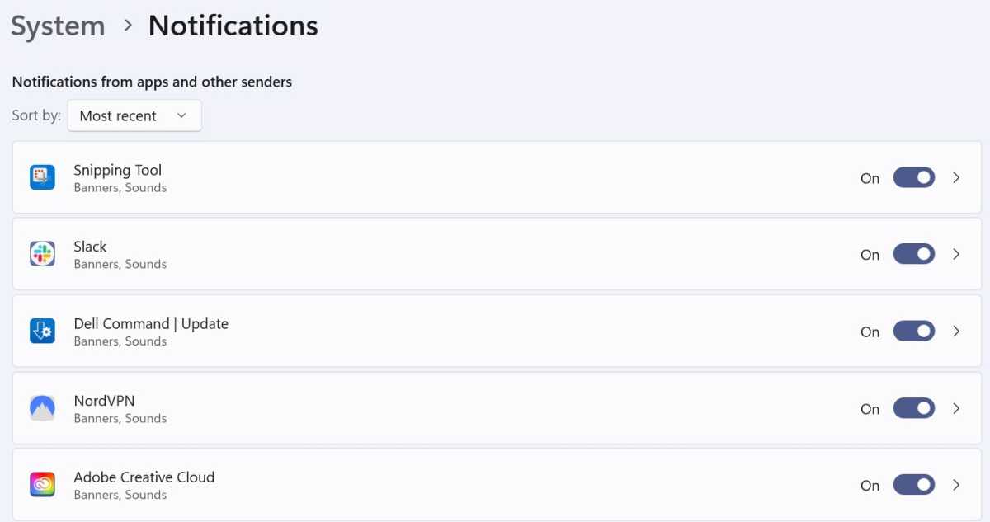Go back to System breadcrumb

pos(58,26)
